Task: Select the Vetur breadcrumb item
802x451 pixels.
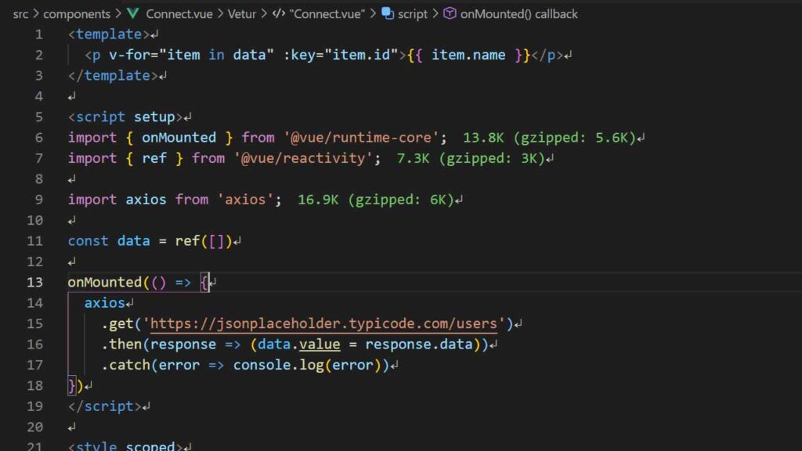Action: click(243, 13)
